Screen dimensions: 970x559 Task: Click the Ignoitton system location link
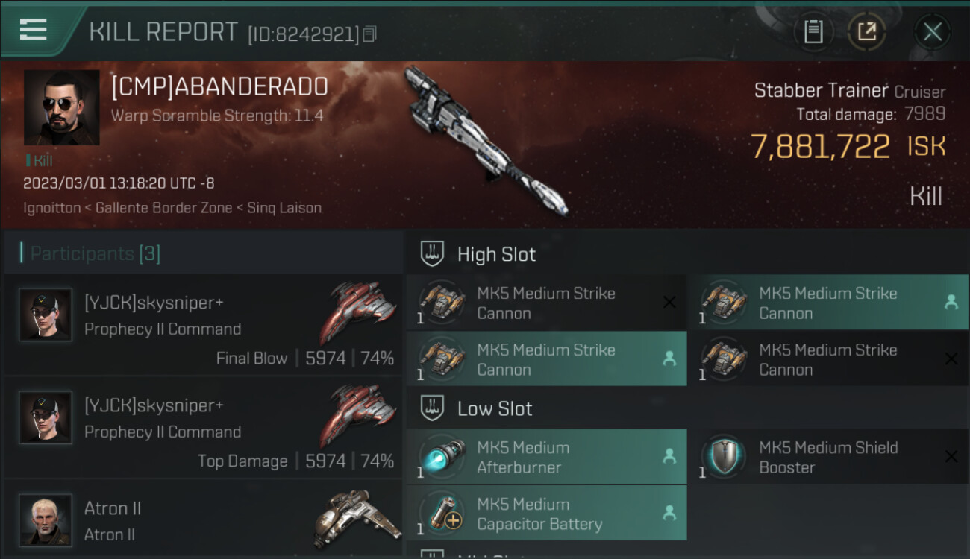pos(51,208)
